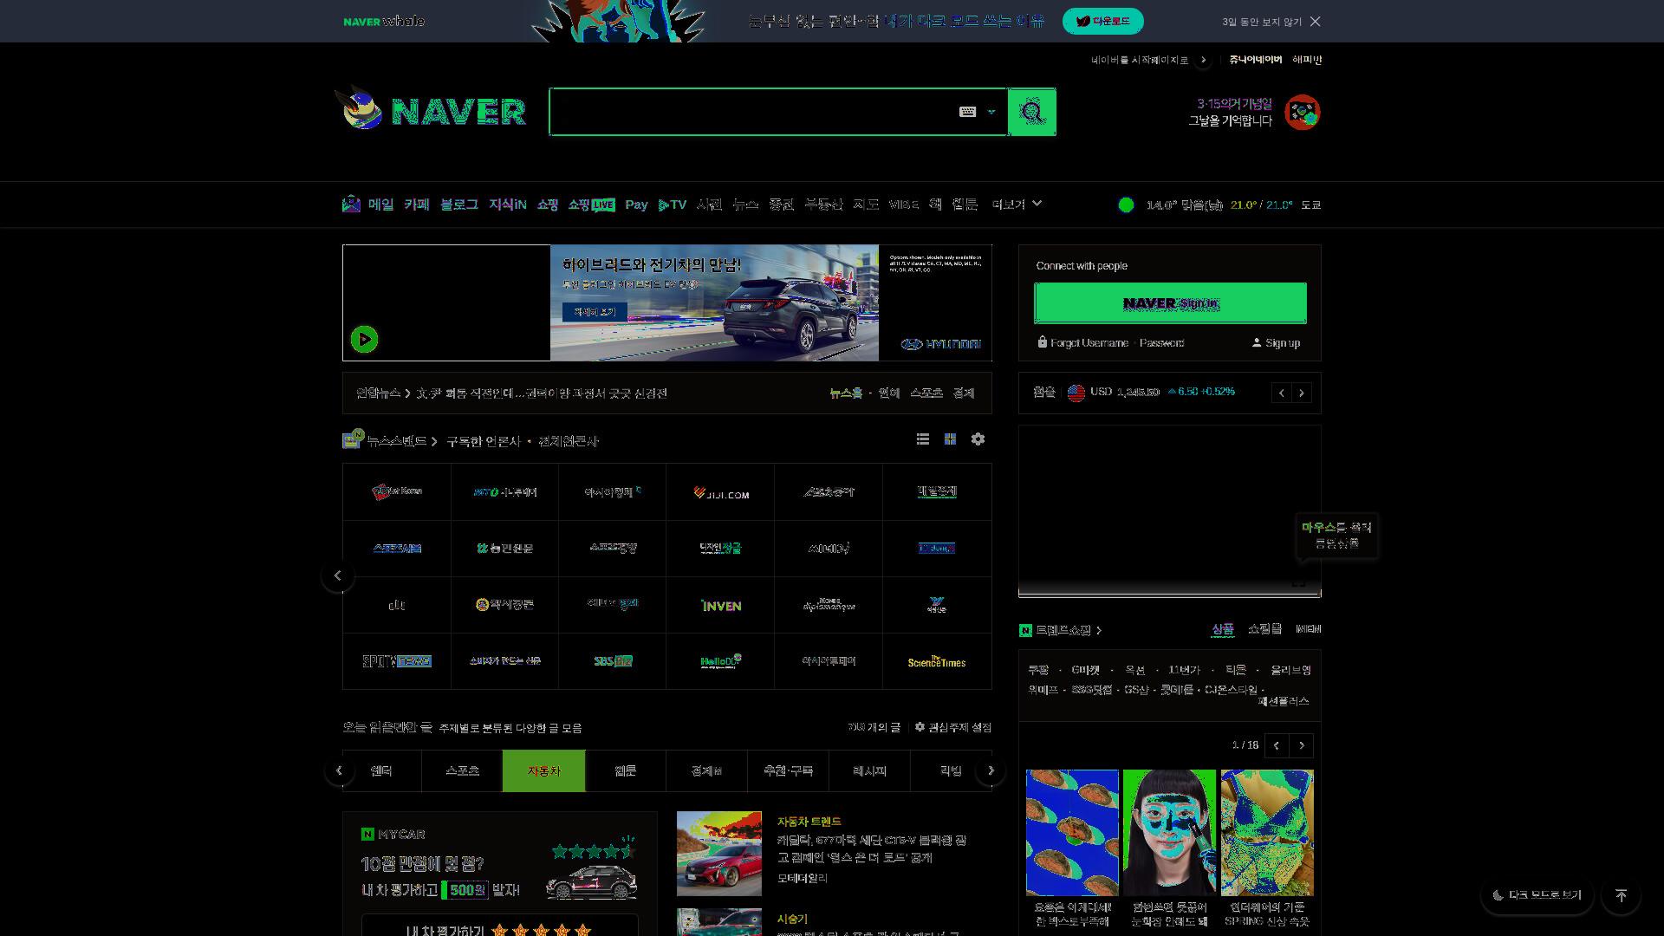
Task: Expand the ad video fullscreen icon
Action: click(x=1298, y=582)
